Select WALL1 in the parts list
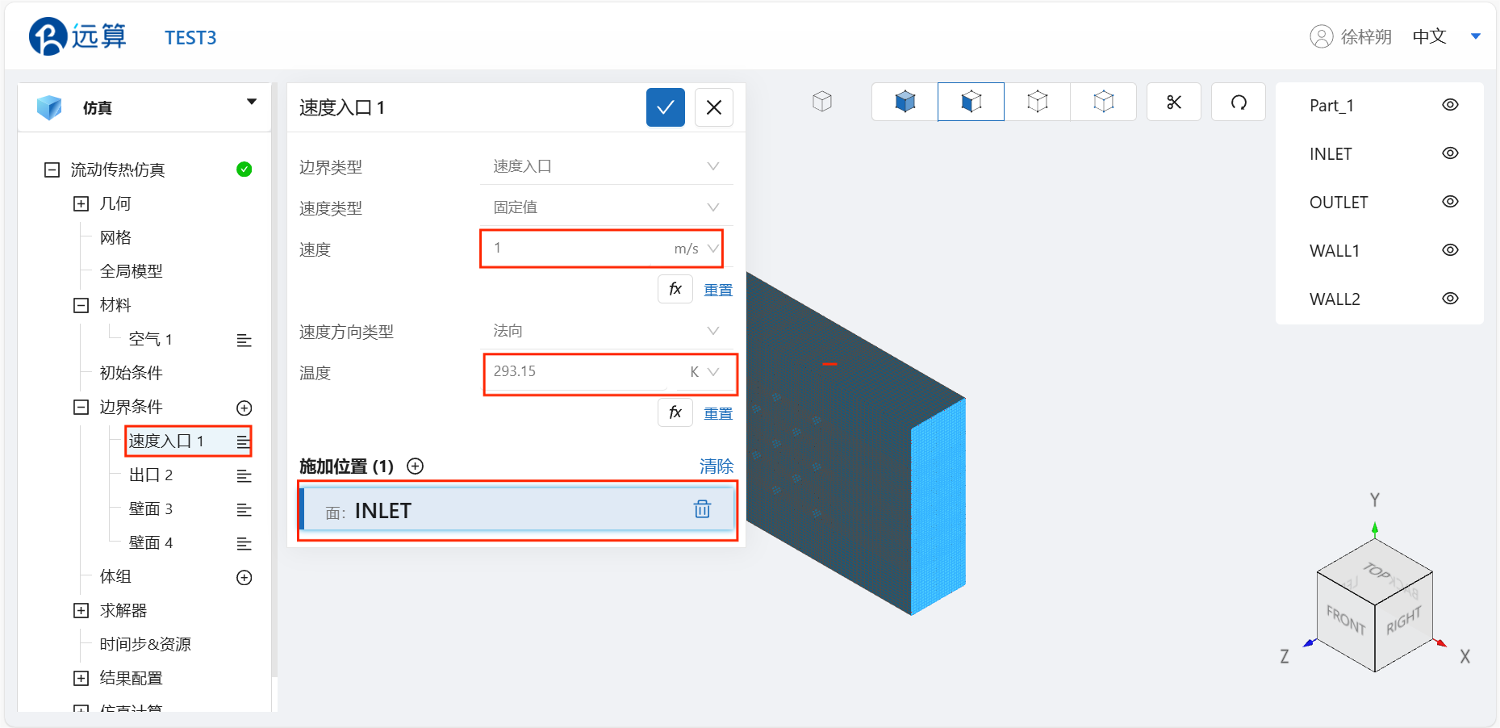 click(x=1335, y=251)
